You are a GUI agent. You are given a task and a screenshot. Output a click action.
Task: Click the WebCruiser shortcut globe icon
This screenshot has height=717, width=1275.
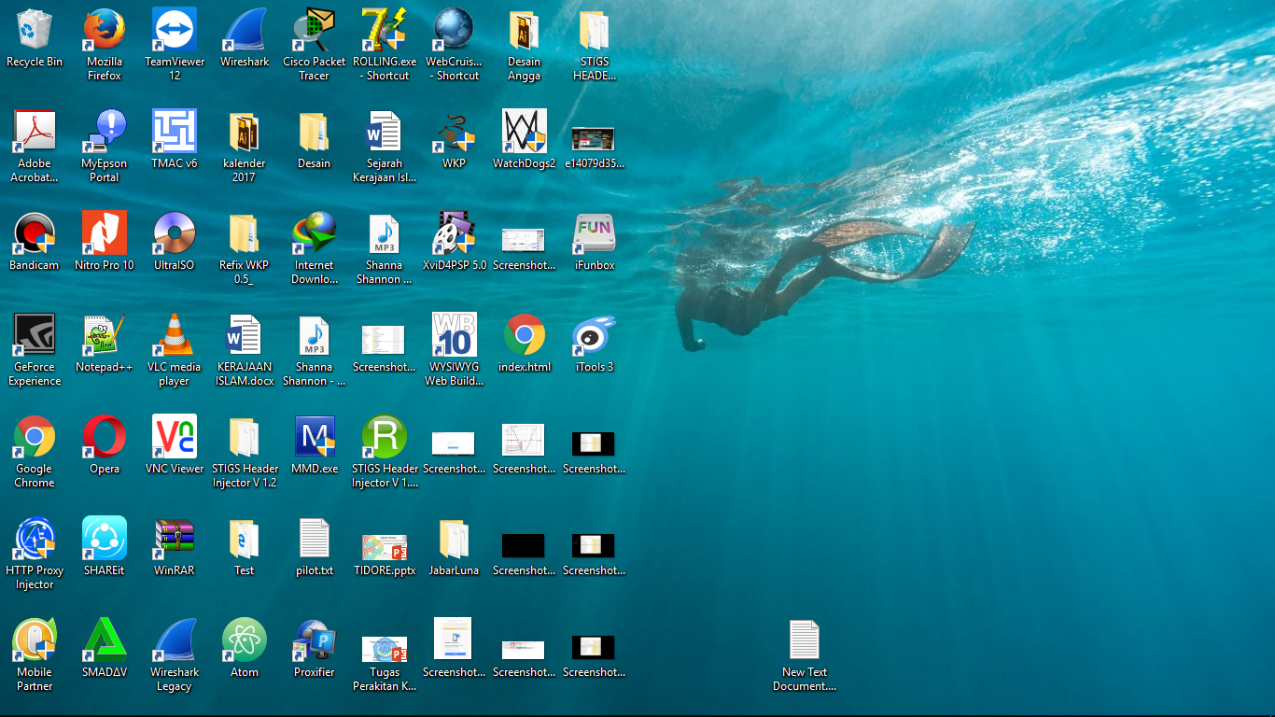point(455,30)
